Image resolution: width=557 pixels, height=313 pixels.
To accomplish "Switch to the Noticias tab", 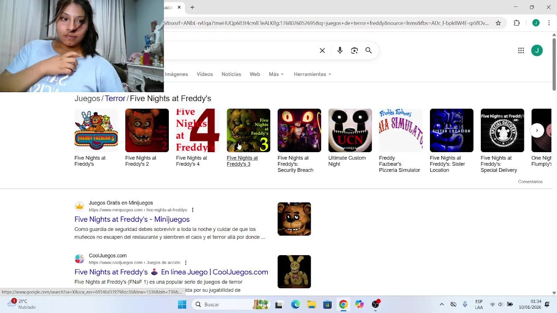I will 231,74.
